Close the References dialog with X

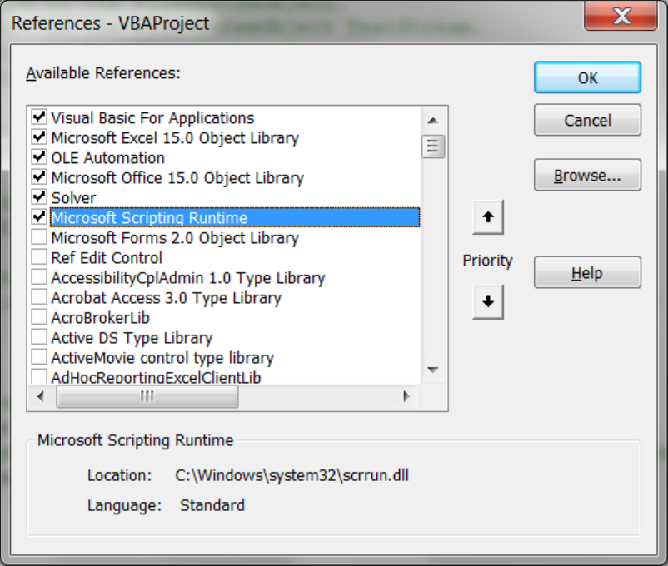coord(621,16)
